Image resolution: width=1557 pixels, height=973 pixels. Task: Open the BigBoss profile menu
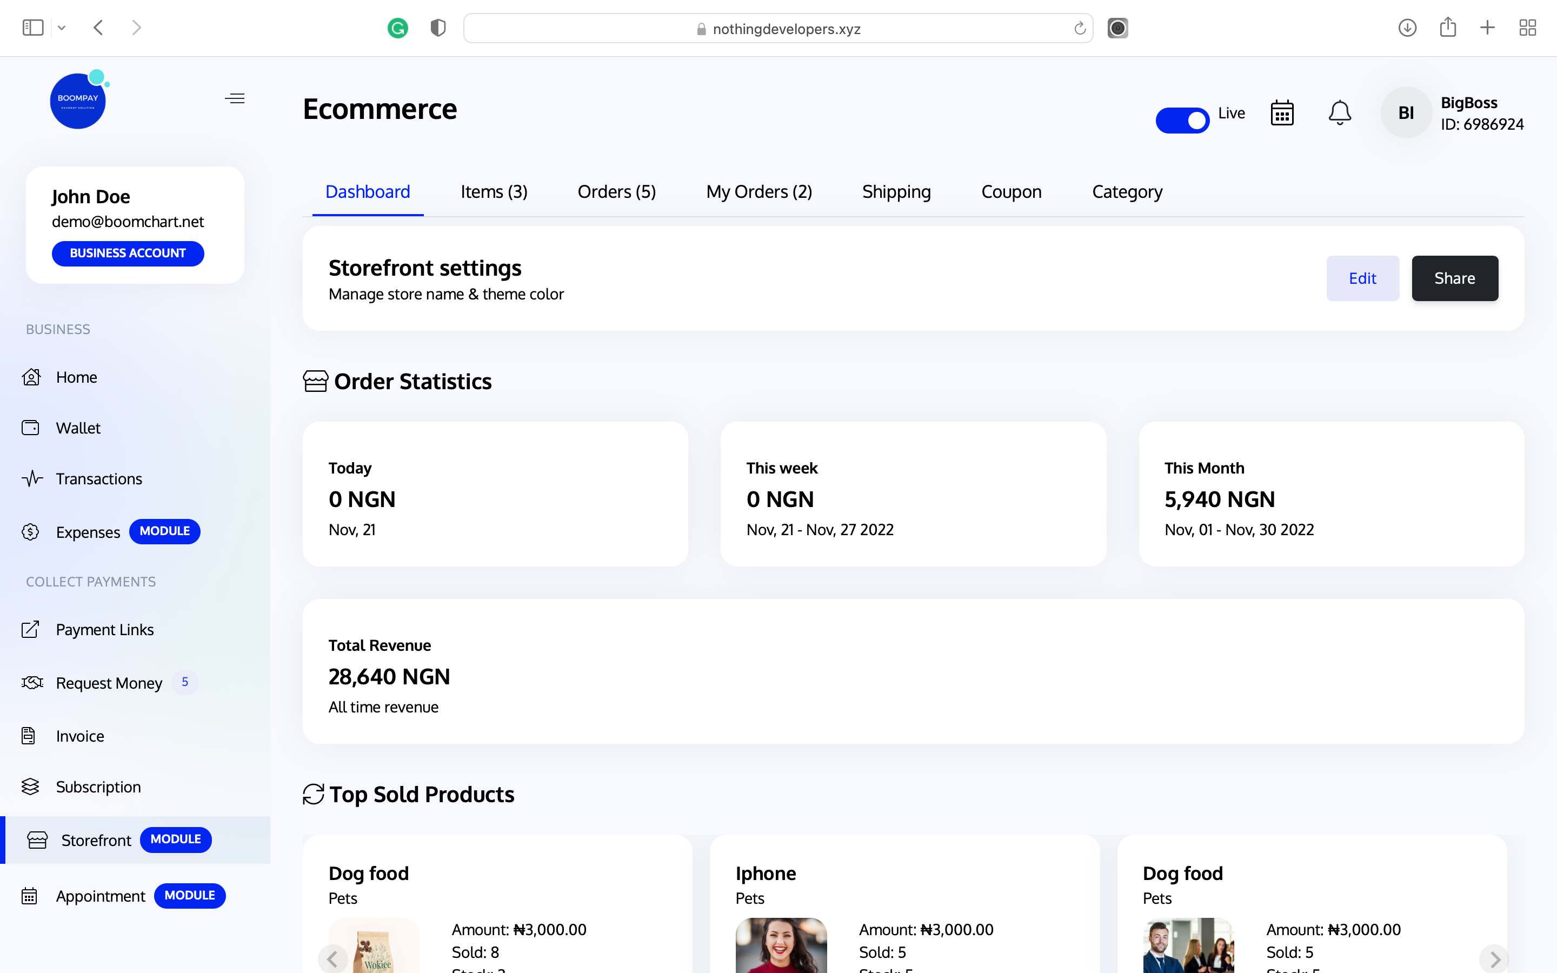tap(1406, 112)
